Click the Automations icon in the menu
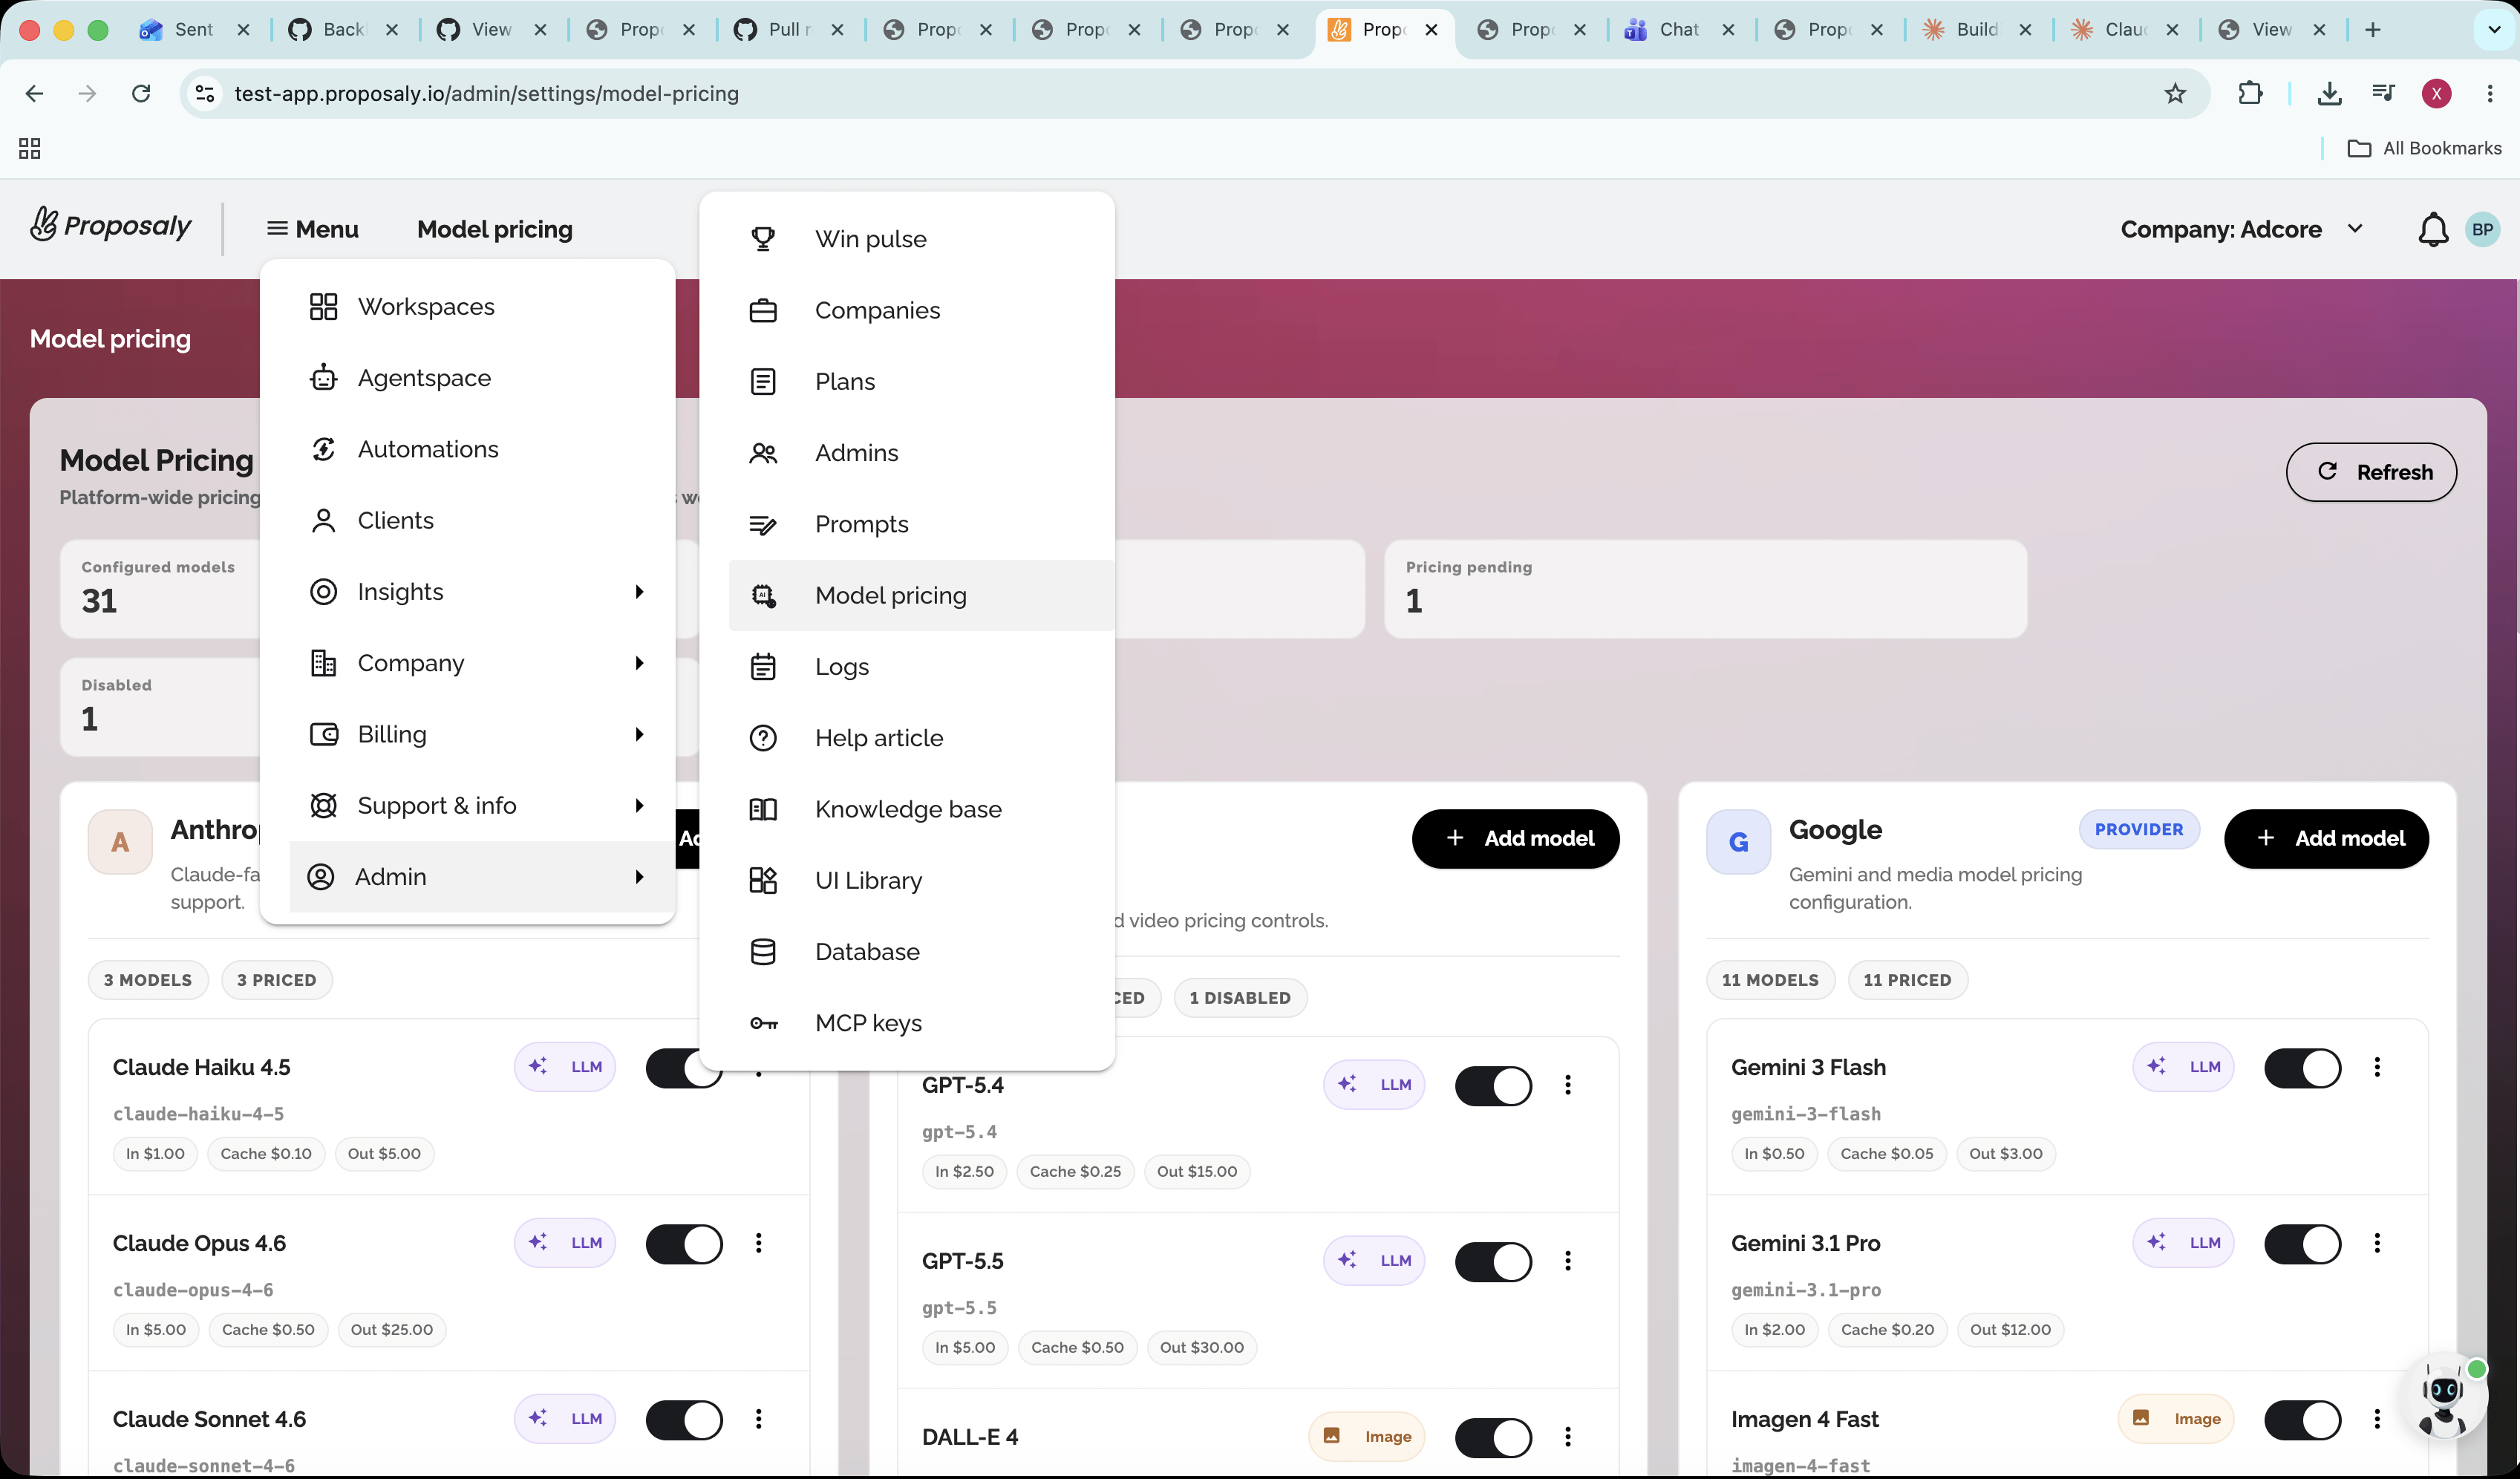2520x1479 pixels. pyautogui.click(x=323, y=450)
